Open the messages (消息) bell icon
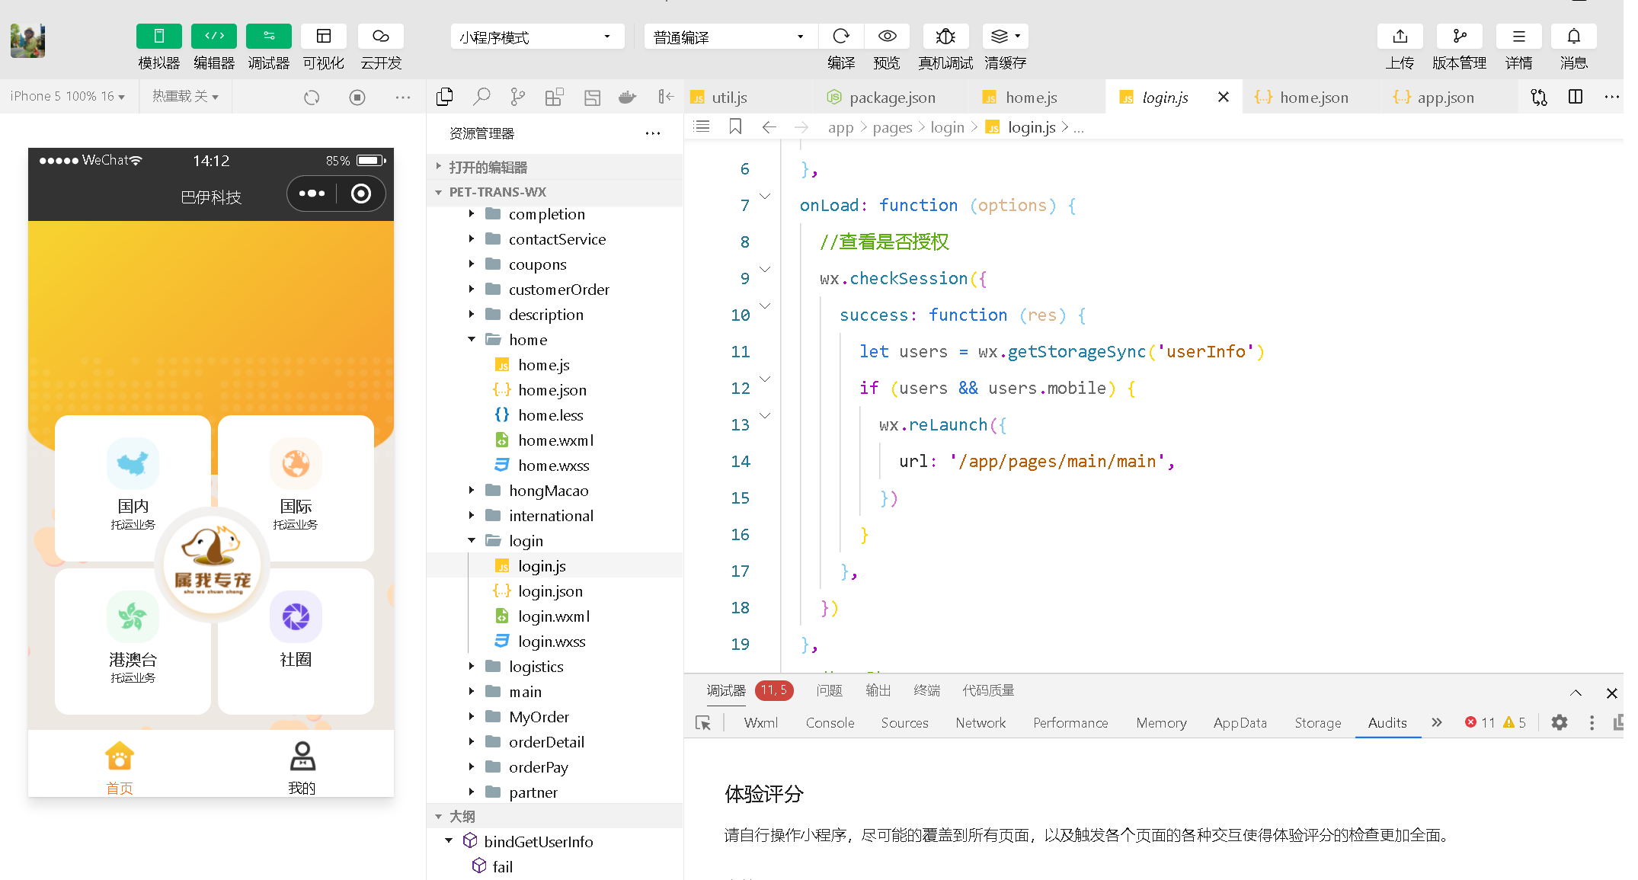1638x880 pixels. (1573, 36)
